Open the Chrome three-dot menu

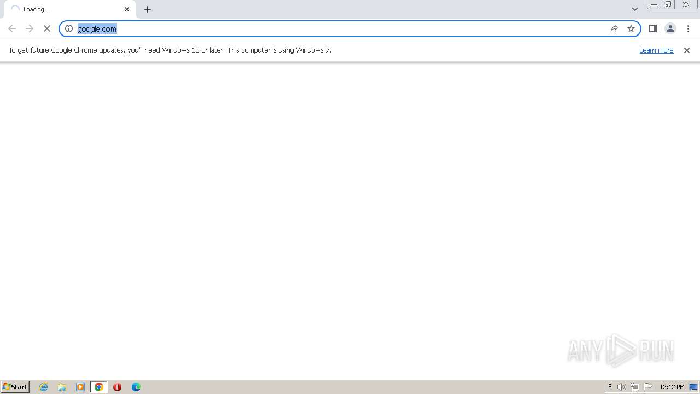[688, 28]
